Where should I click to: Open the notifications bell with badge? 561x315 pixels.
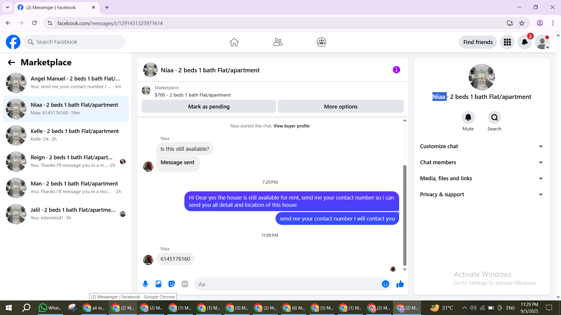525,42
